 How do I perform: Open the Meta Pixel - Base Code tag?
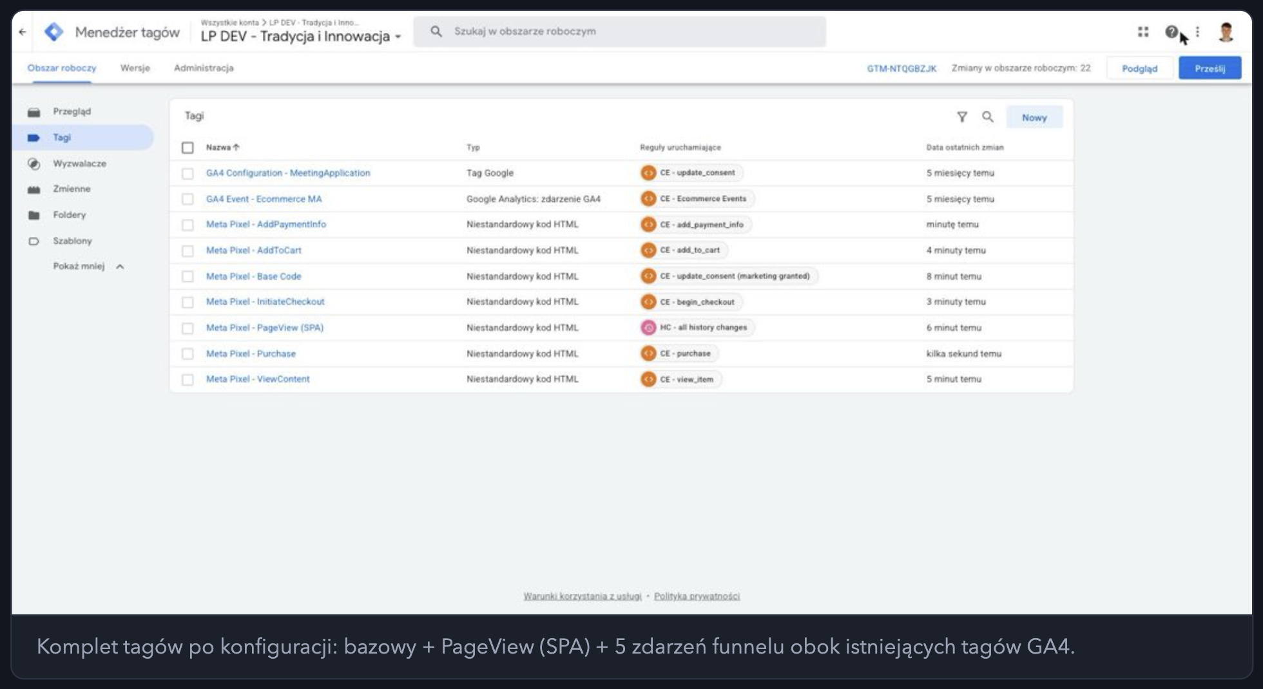click(253, 276)
